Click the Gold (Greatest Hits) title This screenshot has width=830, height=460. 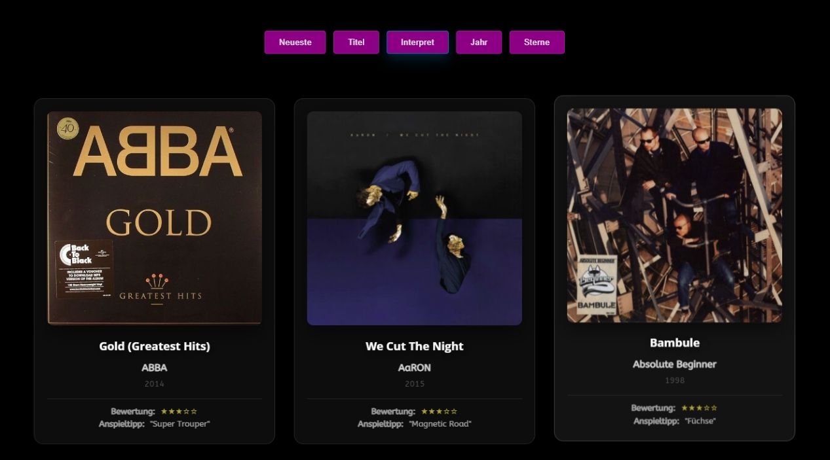155,346
